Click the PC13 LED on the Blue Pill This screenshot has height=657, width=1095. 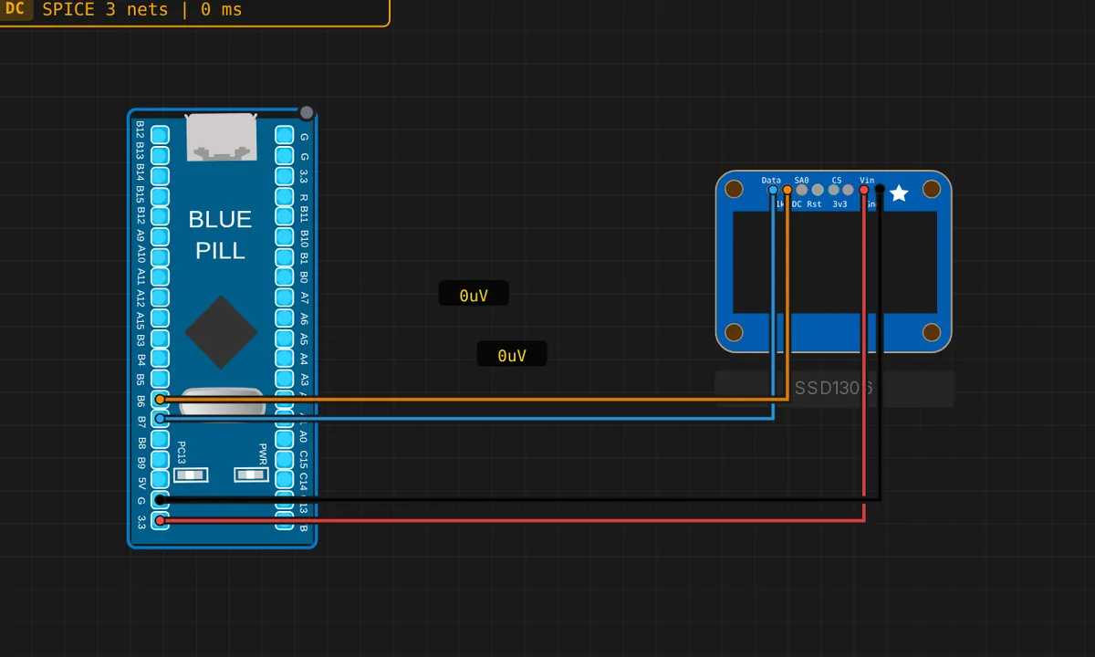pyautogui.click(x=192, y=474)
